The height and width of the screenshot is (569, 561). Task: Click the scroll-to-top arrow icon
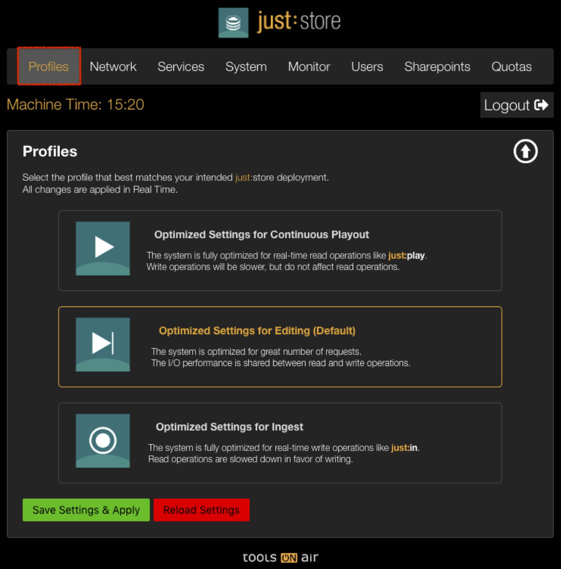pyautogui.click(x=525, y=151)
